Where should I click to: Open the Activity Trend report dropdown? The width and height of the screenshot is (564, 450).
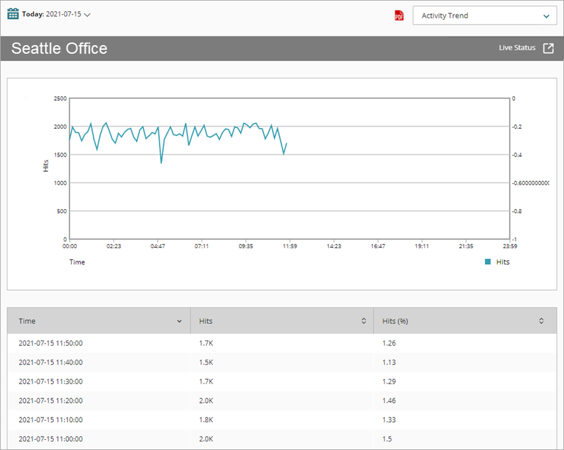(x=484, y=15)
